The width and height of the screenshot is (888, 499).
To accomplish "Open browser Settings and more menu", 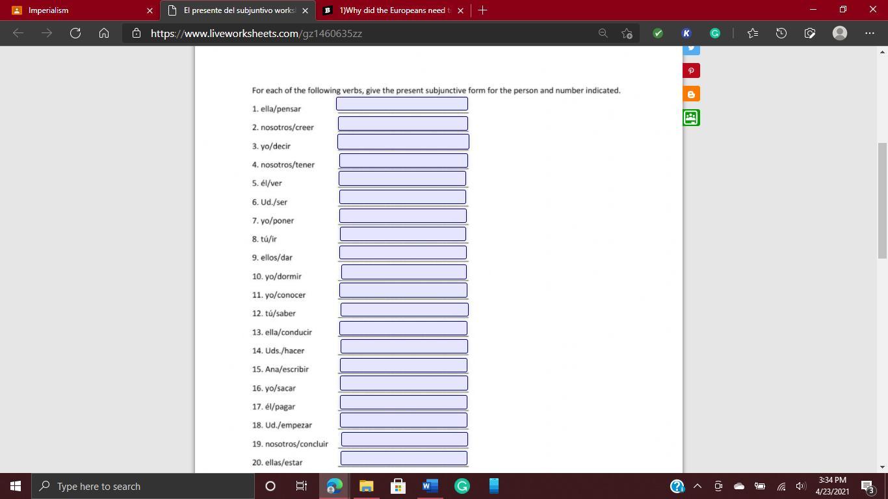I will pyautogui.click(x=870, y=33).
